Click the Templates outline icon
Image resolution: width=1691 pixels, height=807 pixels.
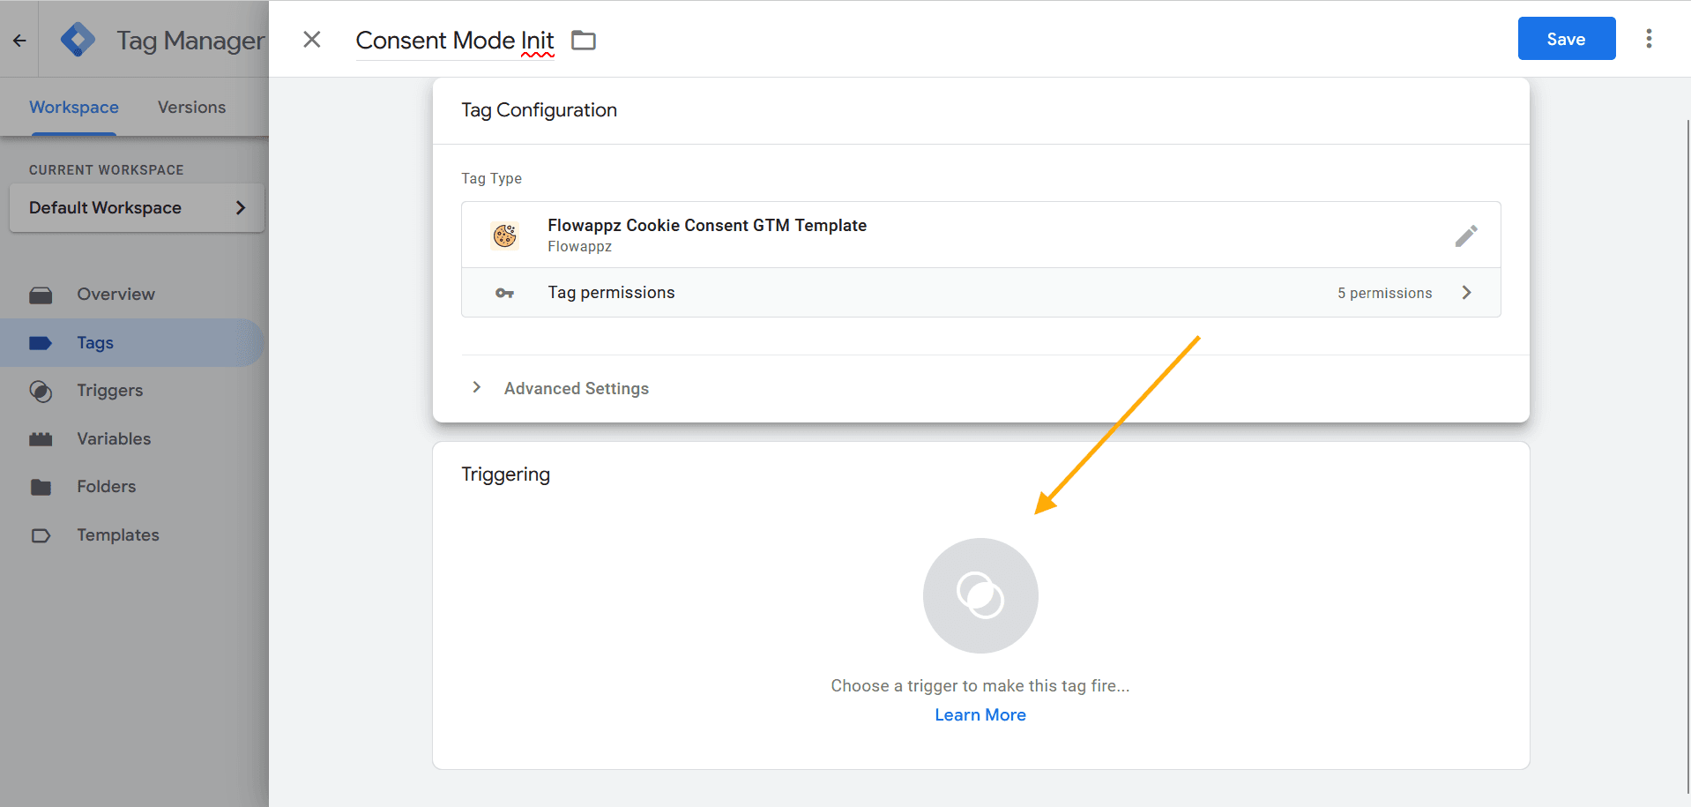pyautogui.click(x=41, y=535)
